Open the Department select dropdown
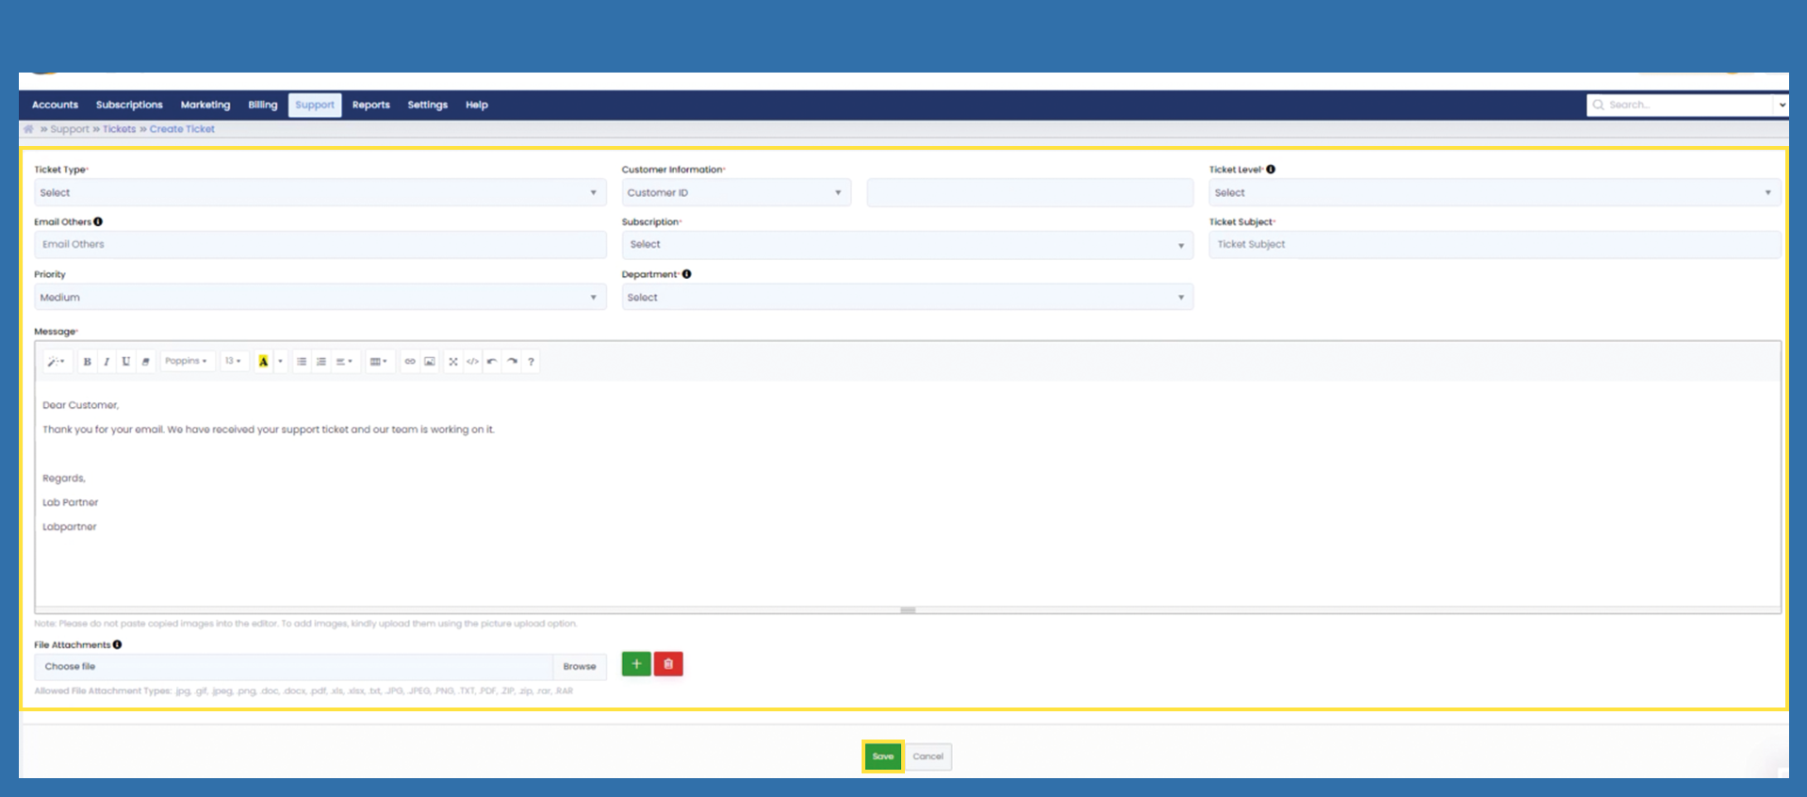1807x797 pixels. click(907, 298)
